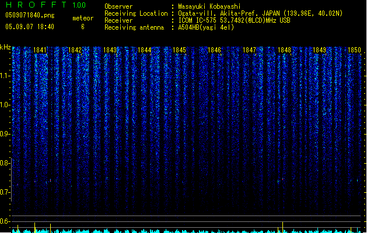Click the 1841 time marker
367x233 pixels.
(x=40, y=50)
